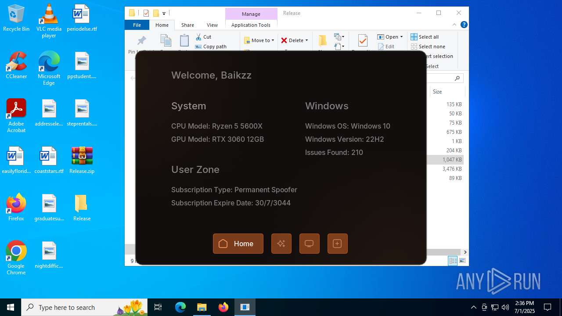
Task: Switch Explorer to large thumbnails view icon
Action: click(462, 261)
